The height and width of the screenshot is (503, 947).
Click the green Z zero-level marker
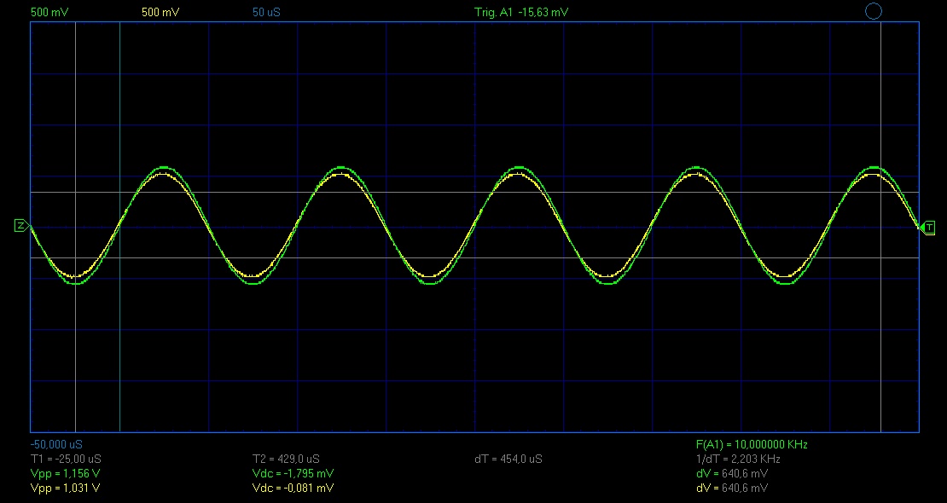click(x=20, y=226)
